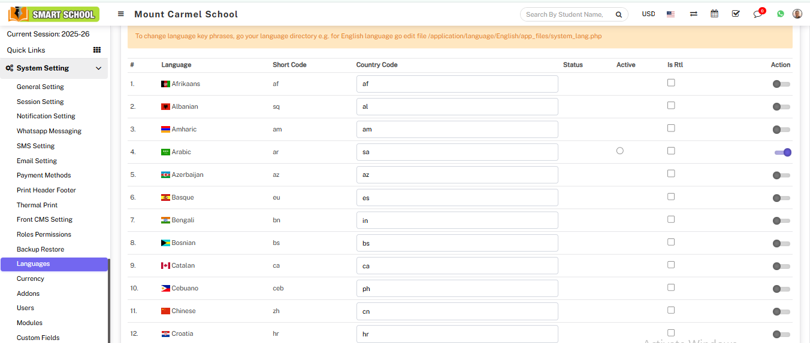Click the switch session arrows icon
Image resolution: width=810 pixels, height=343 pixels.
(693, 14)
